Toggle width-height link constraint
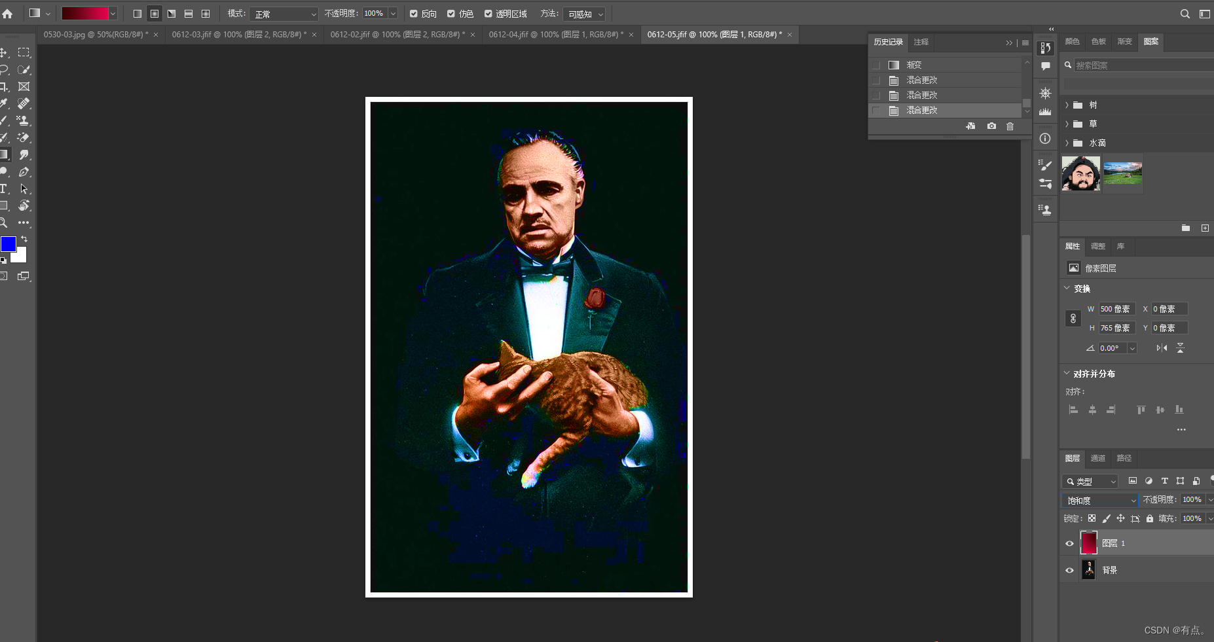Viewport: 1214px width, 642px height. click(1073, 319)
